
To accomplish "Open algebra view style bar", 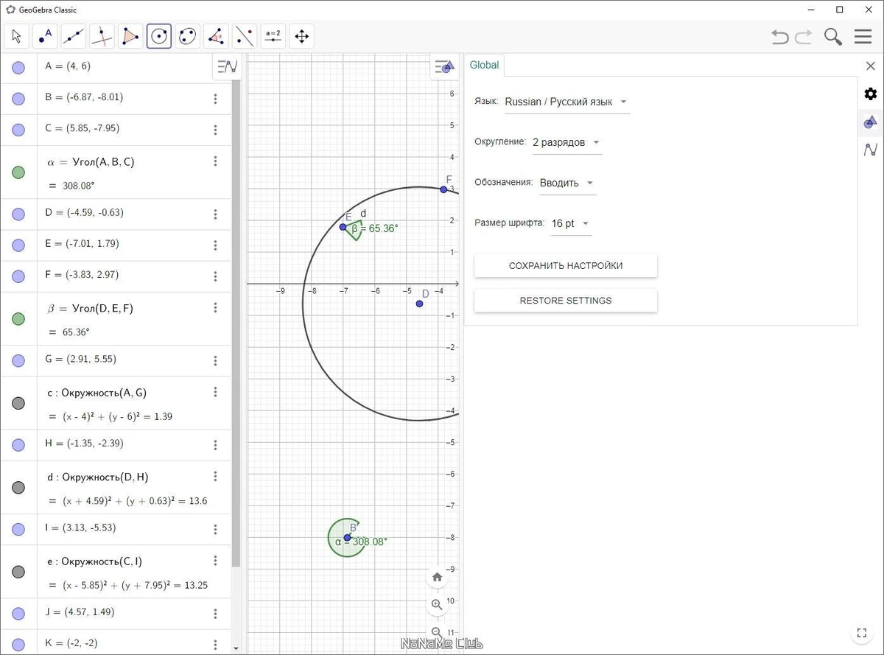I will tap(228, 67).
